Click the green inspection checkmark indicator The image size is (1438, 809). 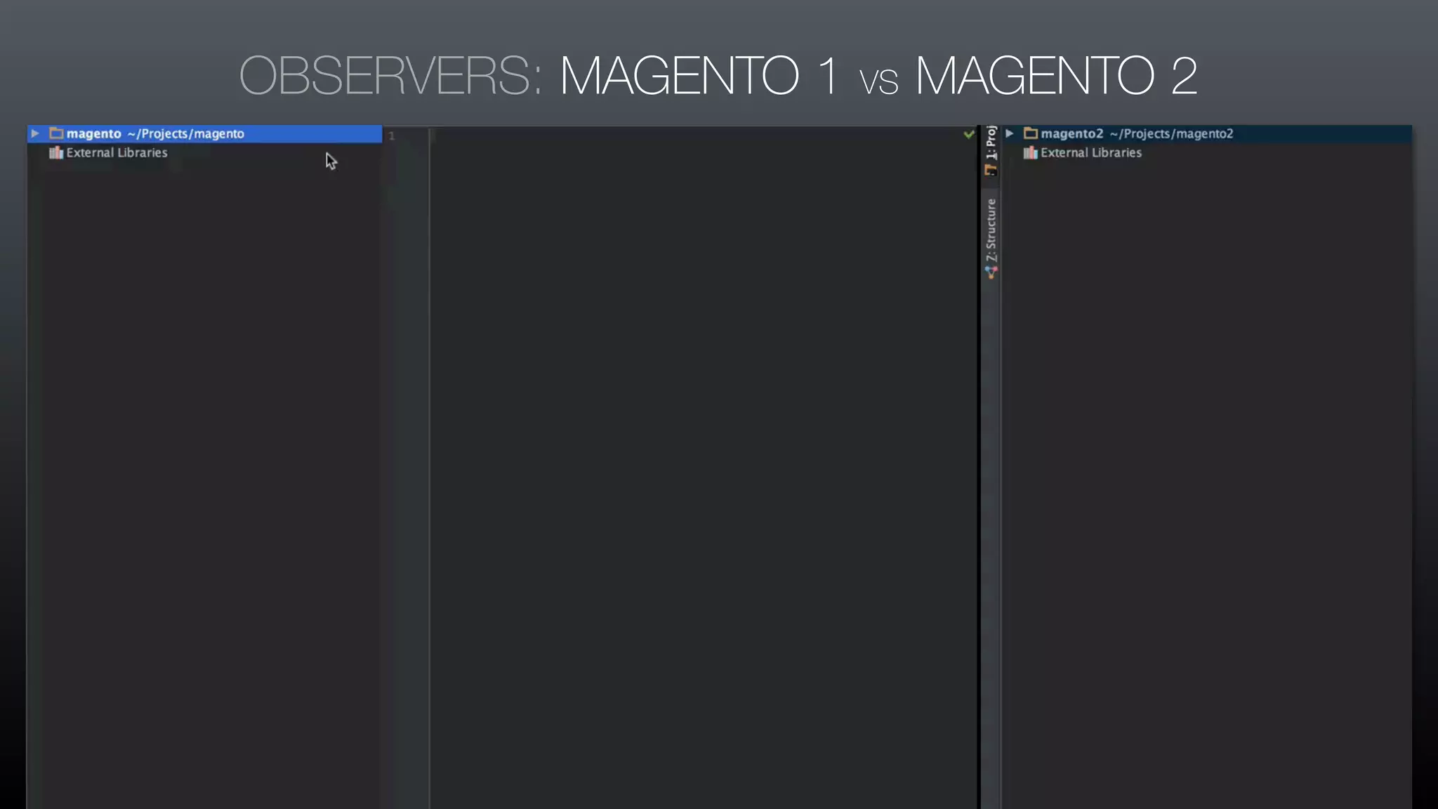click(x=969, y=134)
